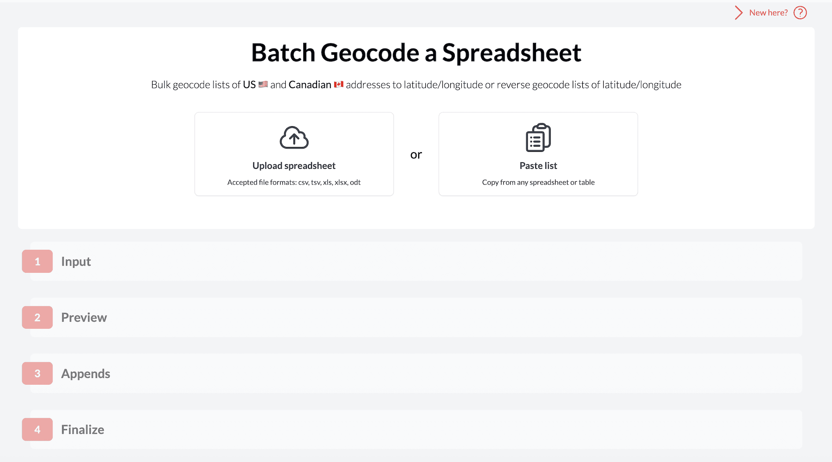Click the step 4 number badge
This screenshot has height=462, width=832.
tap(37, 429)
